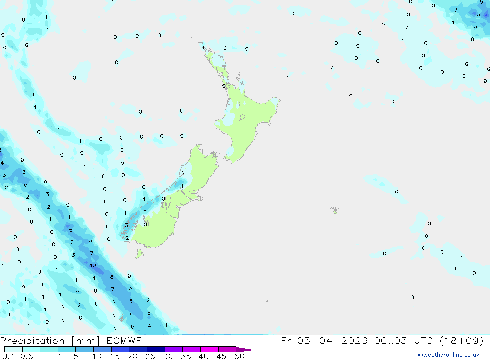Click the '(18+09)' forecast run text
The image size is (490, 359).
coord(461,340)
